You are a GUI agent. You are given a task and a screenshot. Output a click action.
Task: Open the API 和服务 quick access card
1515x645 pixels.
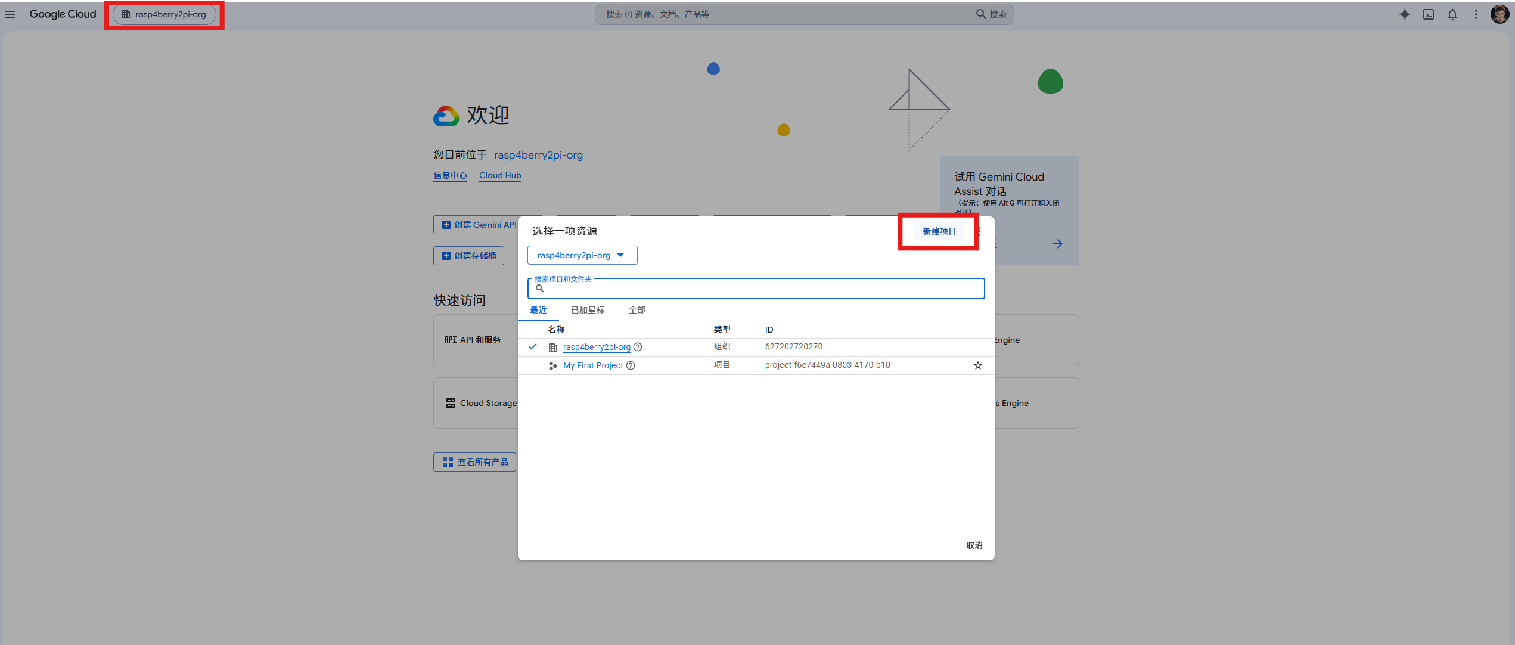[476, 340]
